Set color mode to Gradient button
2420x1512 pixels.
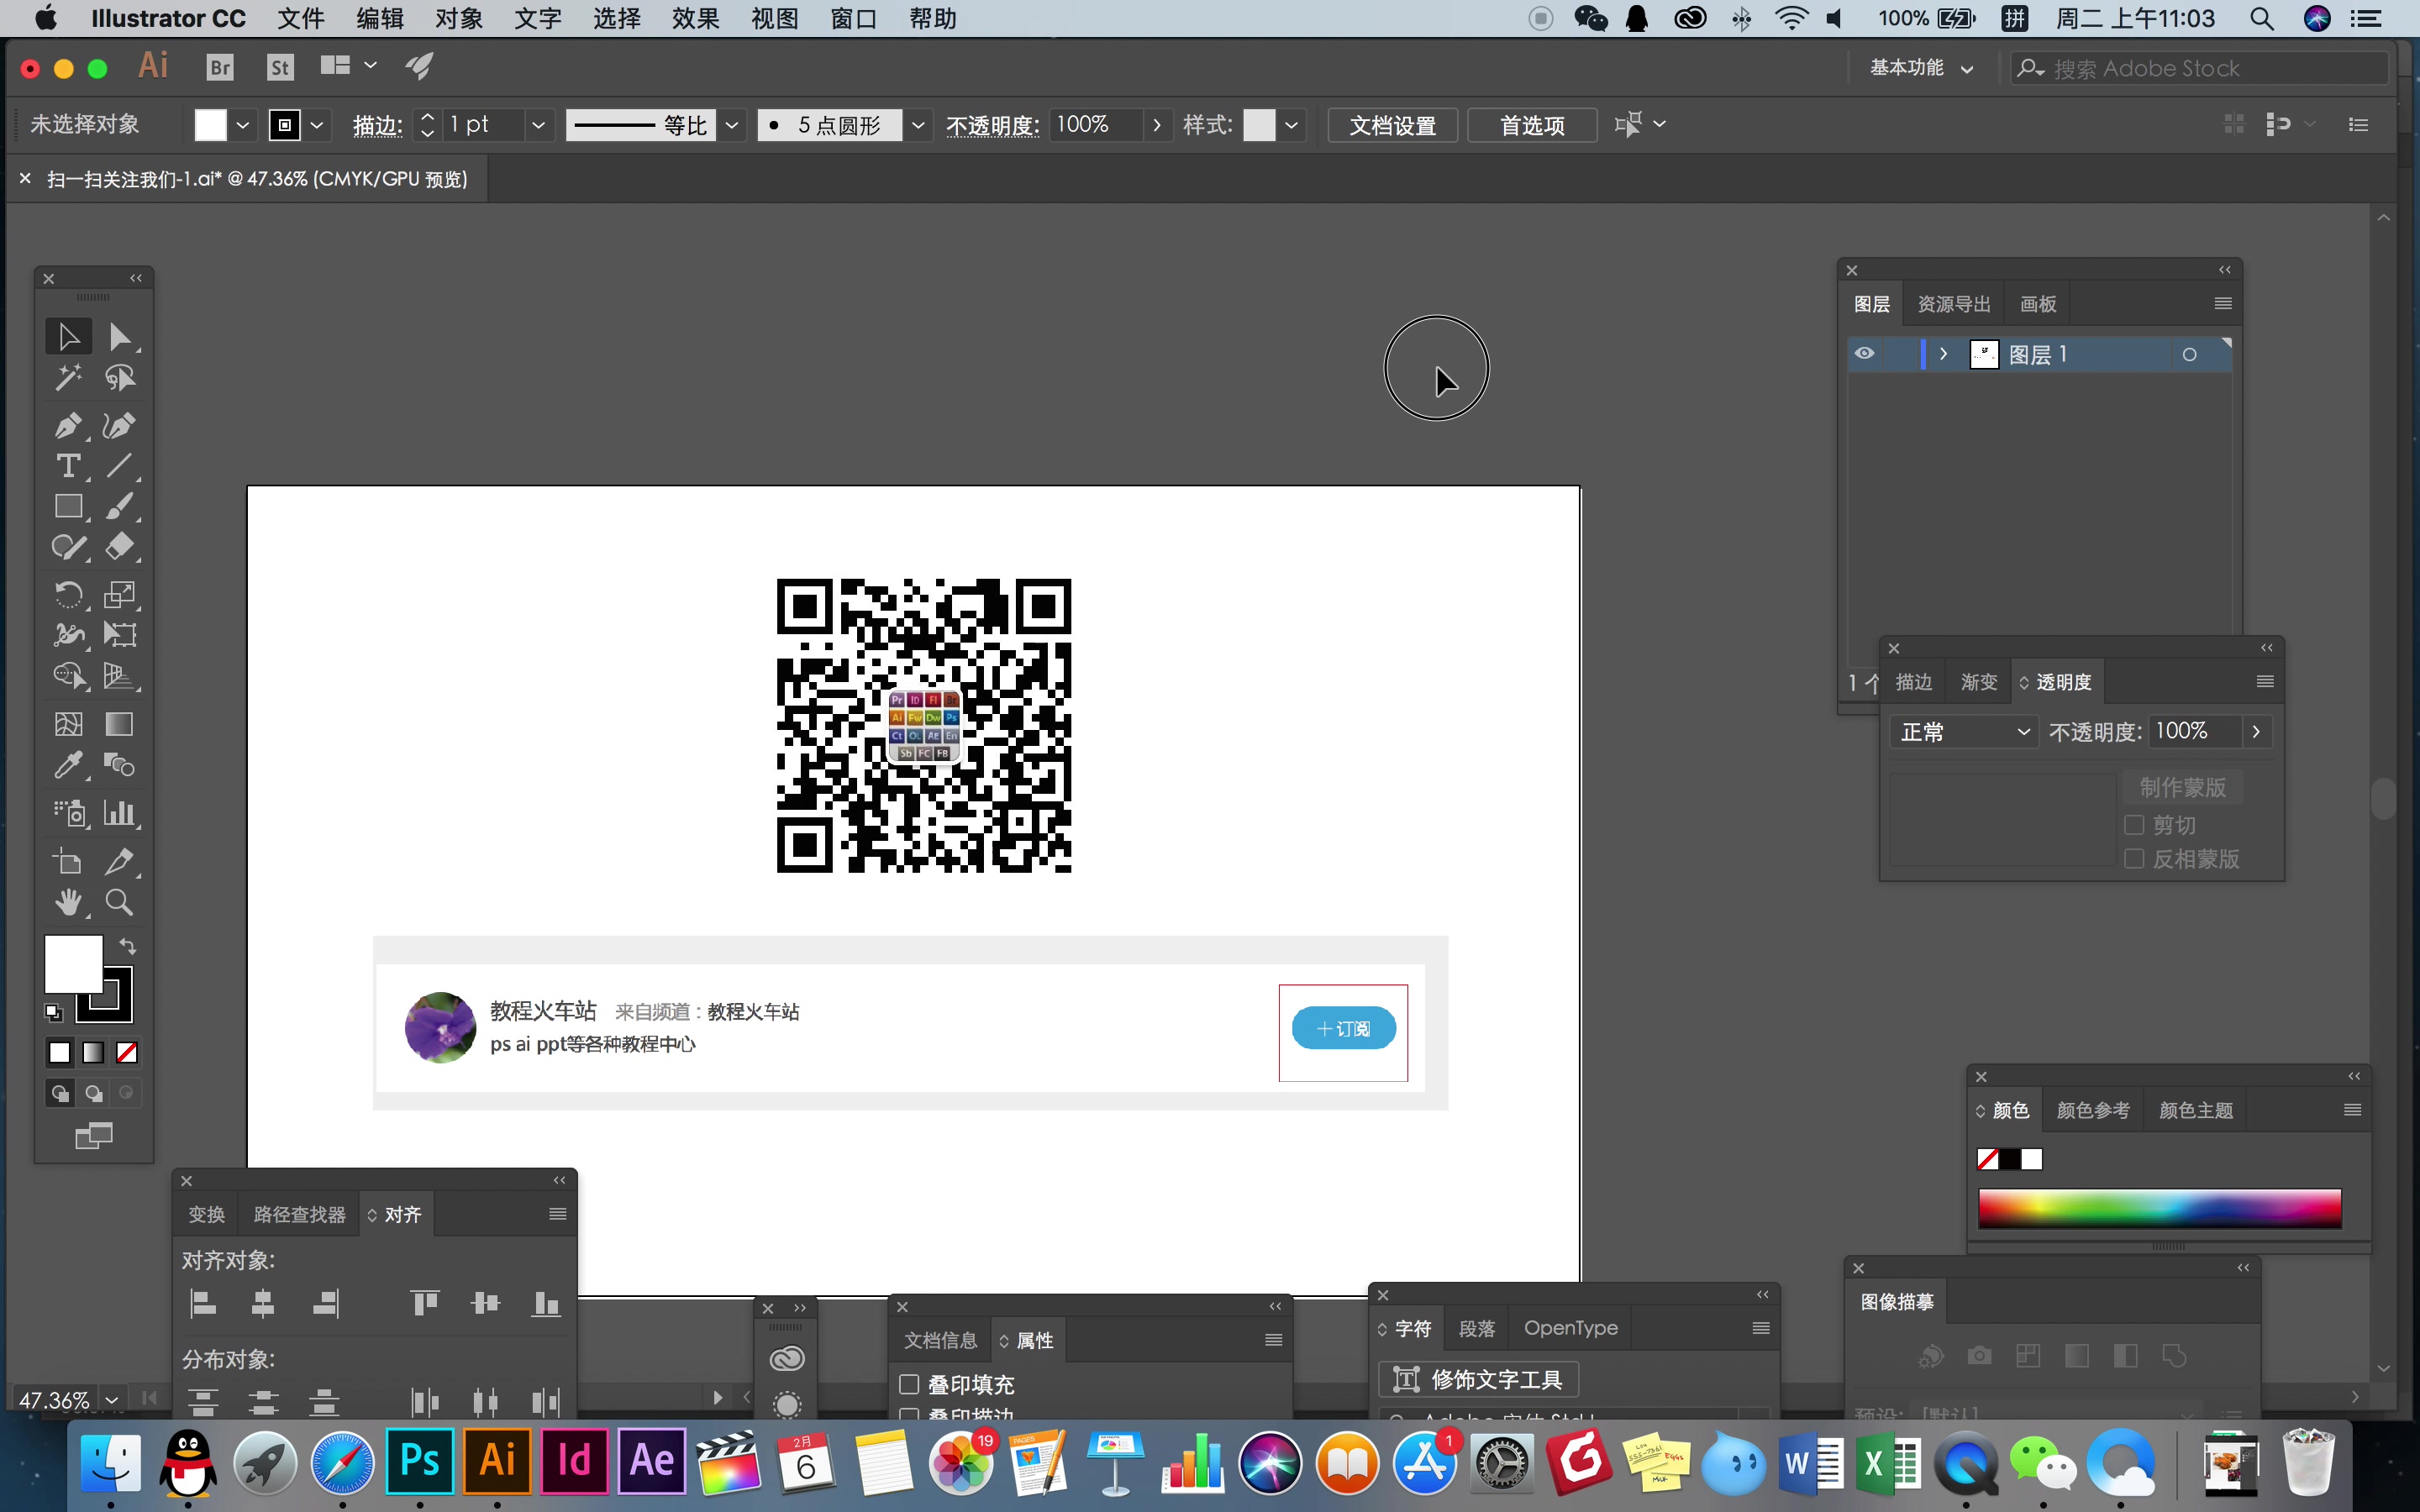[x=93, y=1053]
